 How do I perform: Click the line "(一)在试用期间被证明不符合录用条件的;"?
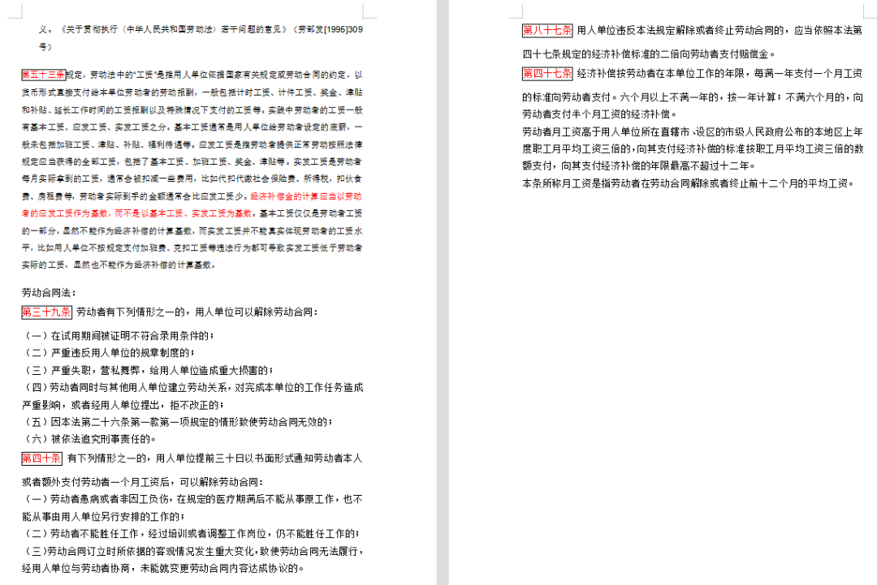[119, 336]
